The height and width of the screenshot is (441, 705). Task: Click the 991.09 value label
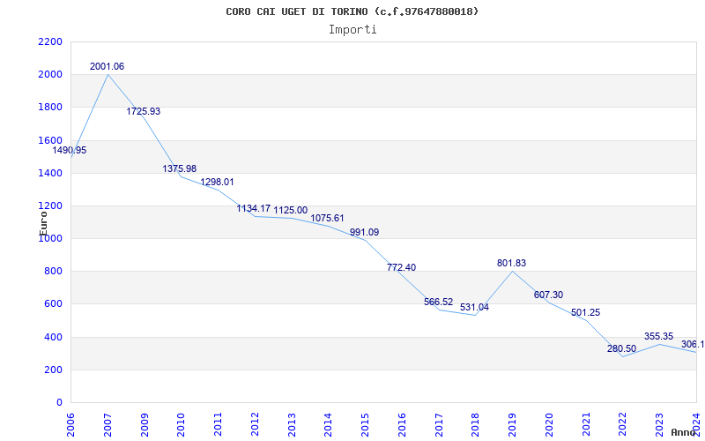tap(364, 233)
